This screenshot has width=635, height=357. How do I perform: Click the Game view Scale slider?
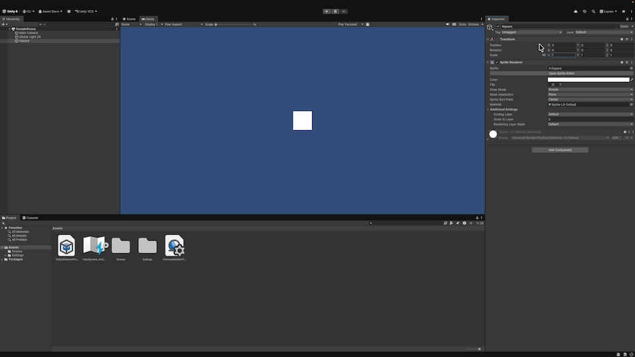(234, 24)
